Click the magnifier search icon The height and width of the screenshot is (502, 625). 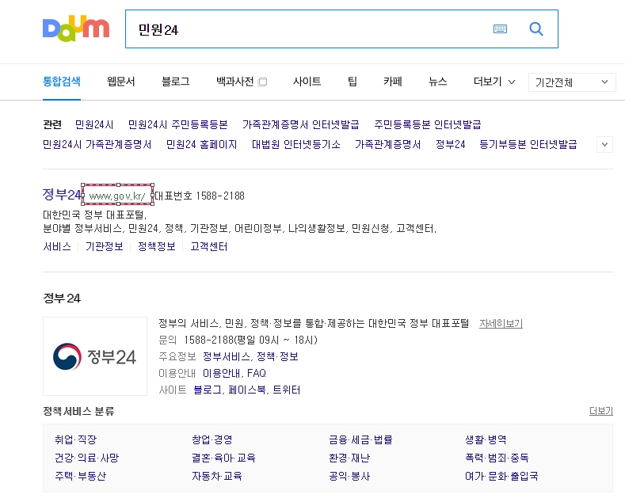coord(536,29)
